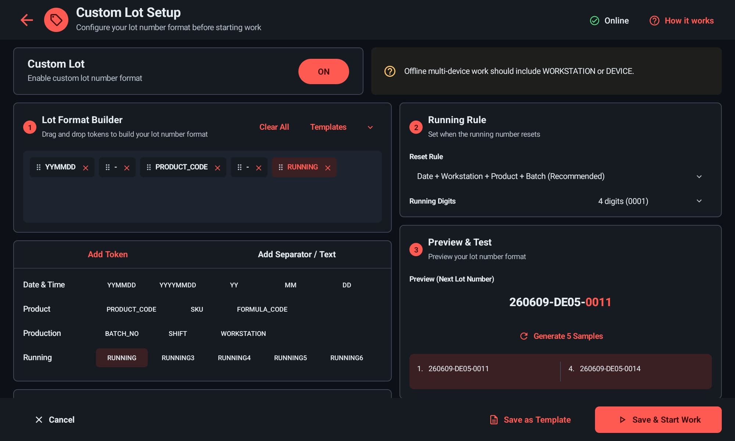Viewport: 735px width, 441px height.
Task: Switch to Add Separator / Text tab
Action: point(297,254)
